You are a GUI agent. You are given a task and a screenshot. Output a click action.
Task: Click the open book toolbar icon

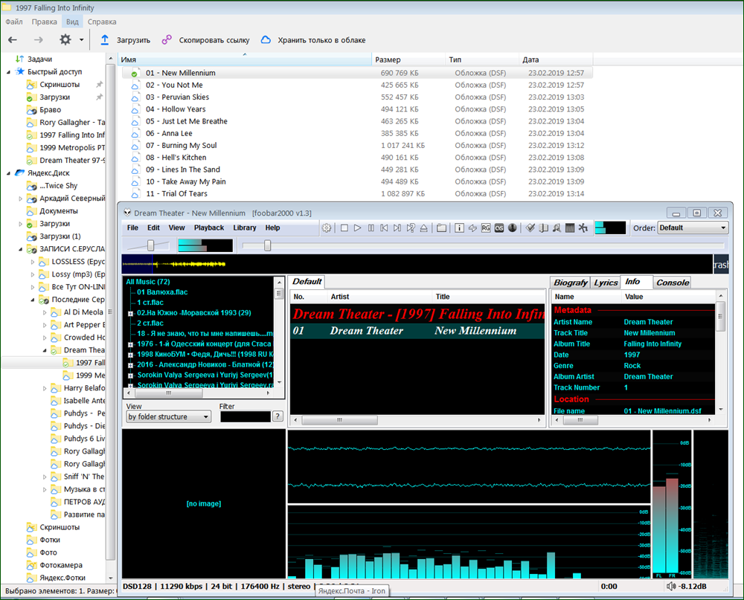[544, 228]
